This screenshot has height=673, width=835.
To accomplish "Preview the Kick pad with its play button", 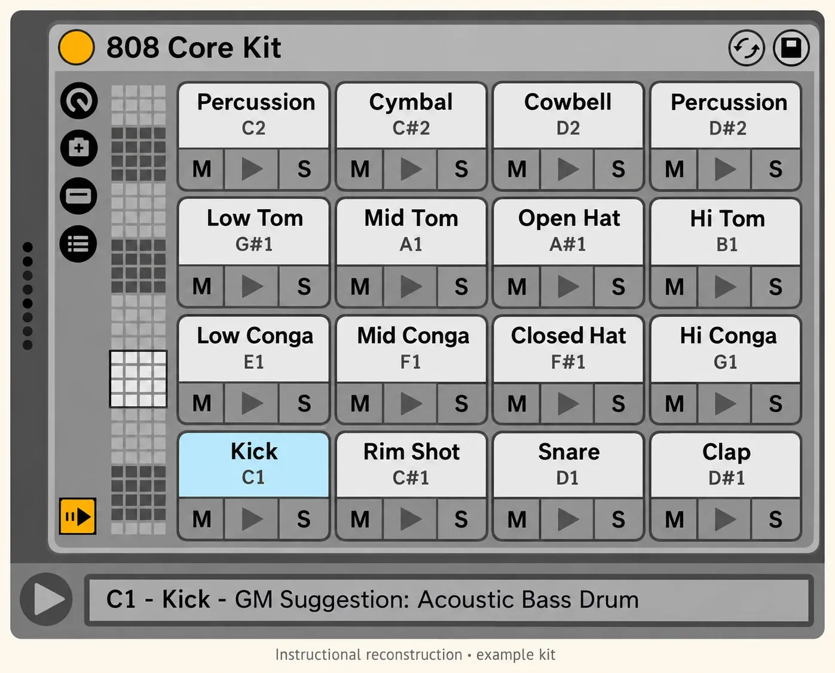I will (x=252, y=519).
